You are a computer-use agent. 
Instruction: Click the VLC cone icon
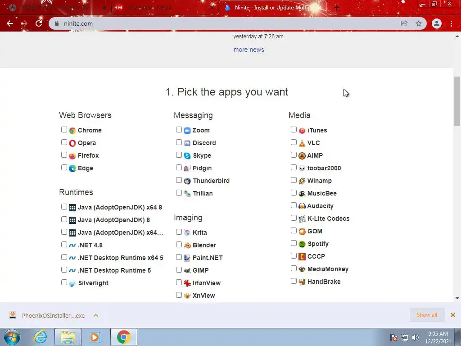(302, 143)
